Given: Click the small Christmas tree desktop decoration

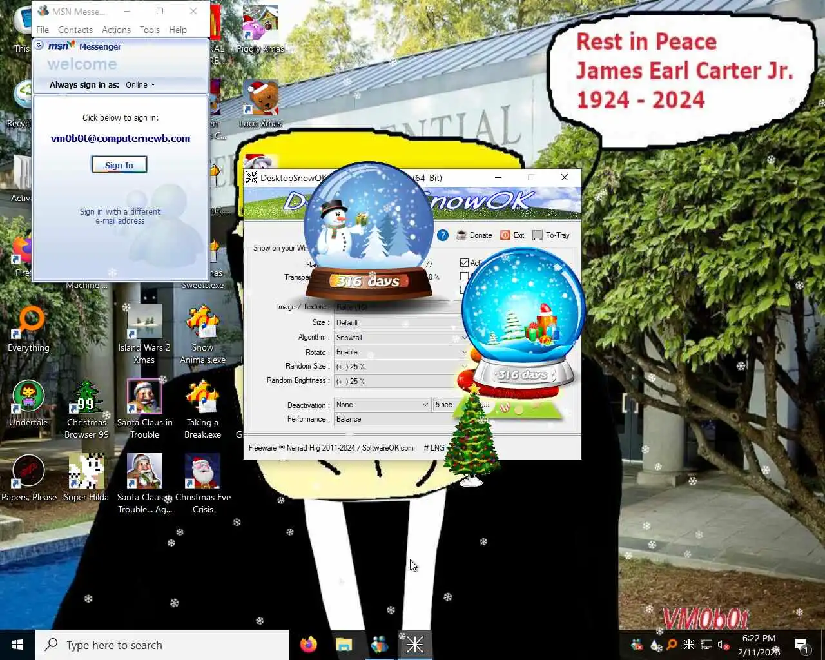Looking at the screenshot, I should (x=472, y=435).
